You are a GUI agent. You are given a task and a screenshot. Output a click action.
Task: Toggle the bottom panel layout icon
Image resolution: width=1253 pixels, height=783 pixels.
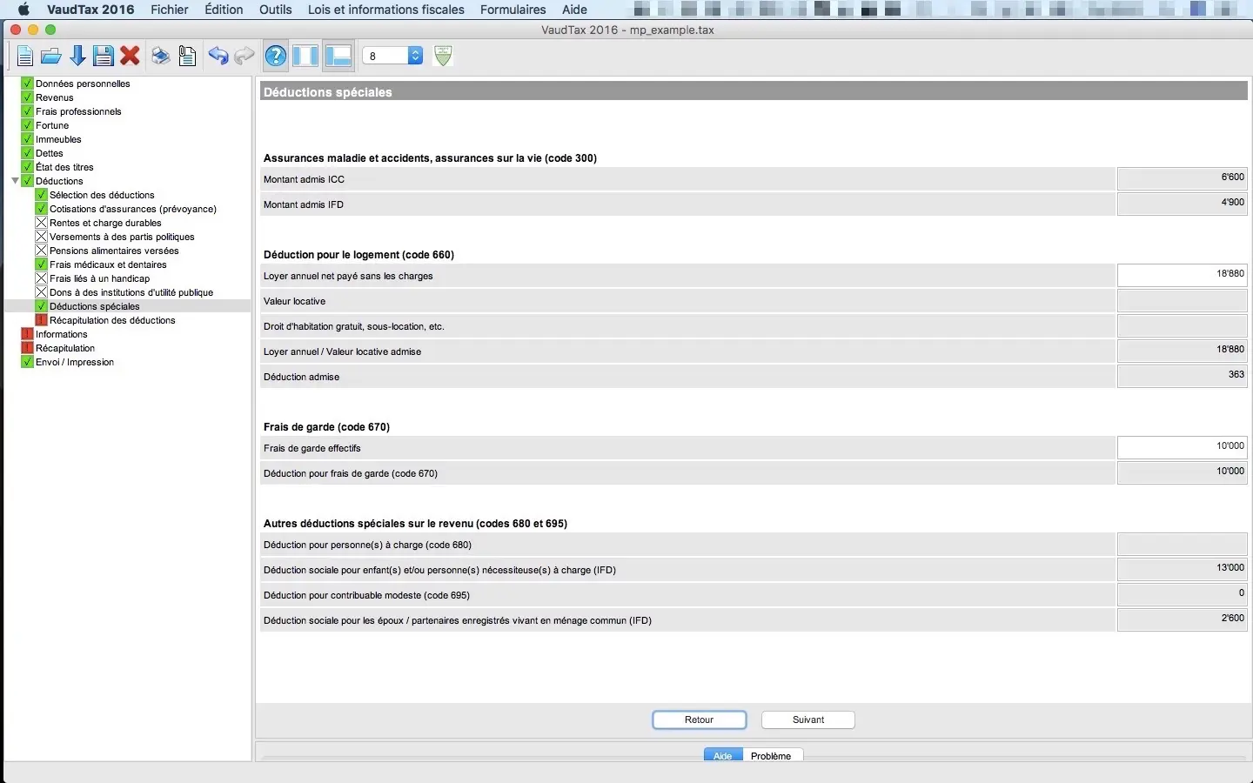(338, 57)
